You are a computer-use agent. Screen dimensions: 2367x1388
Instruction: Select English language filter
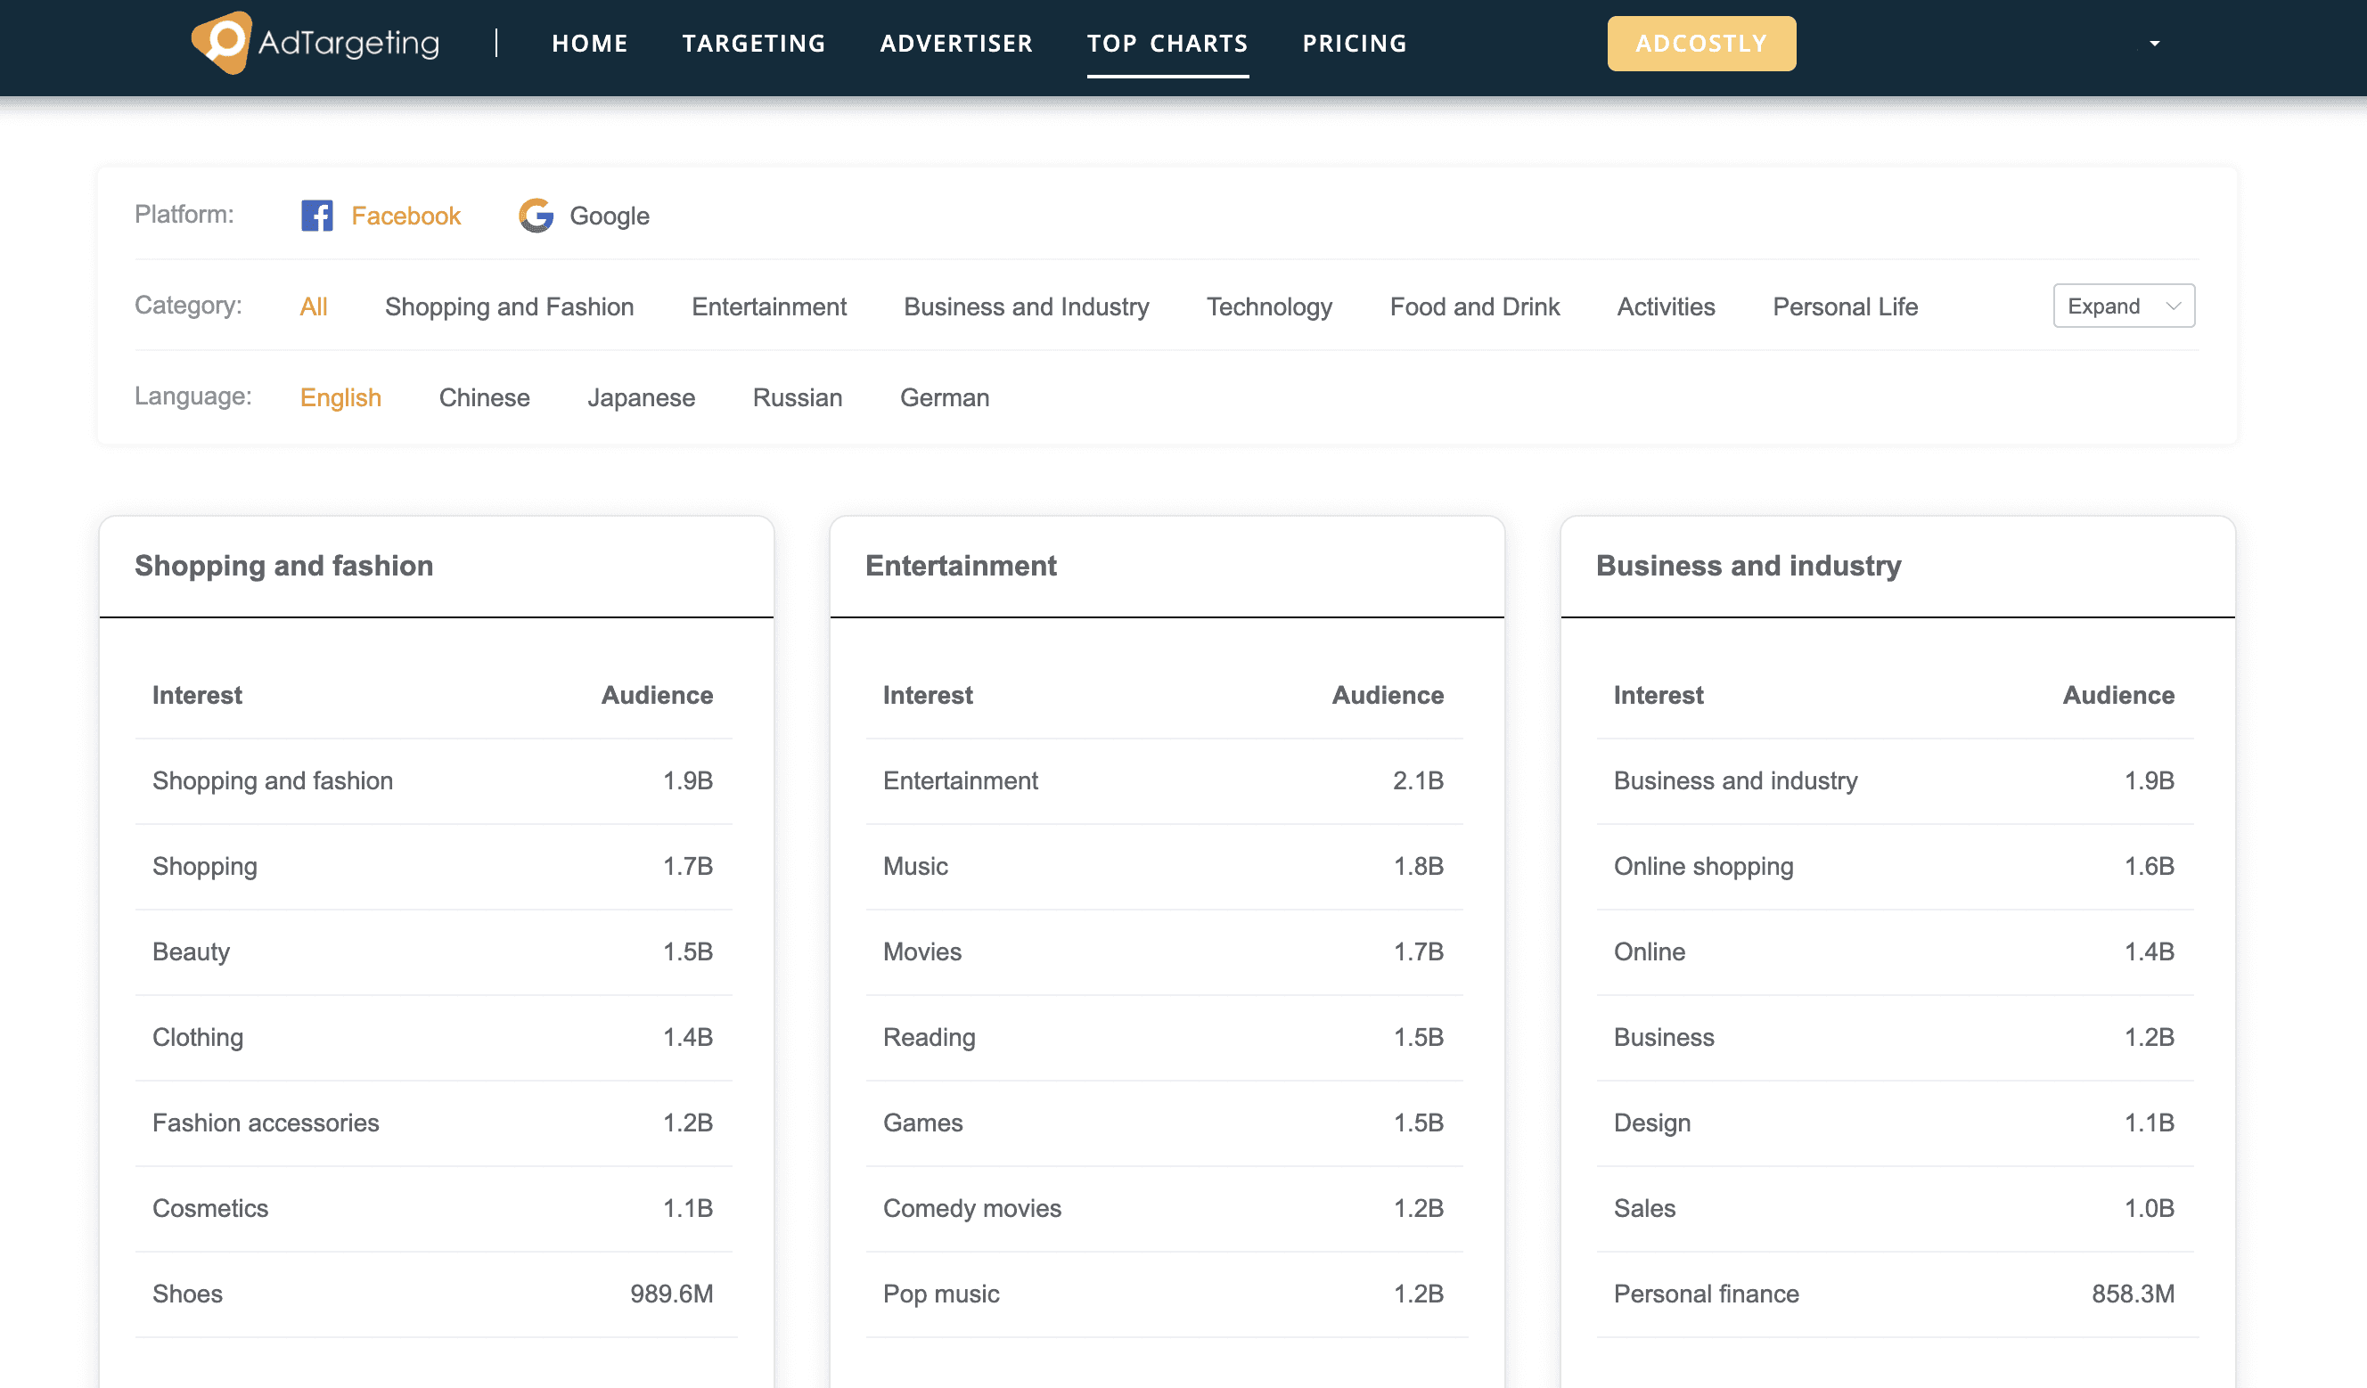(x=340, y=397)
